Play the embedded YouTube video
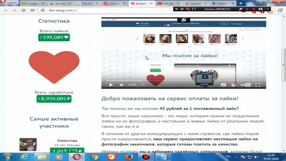This screenshot has height=161, width=286. pos(111,85)
